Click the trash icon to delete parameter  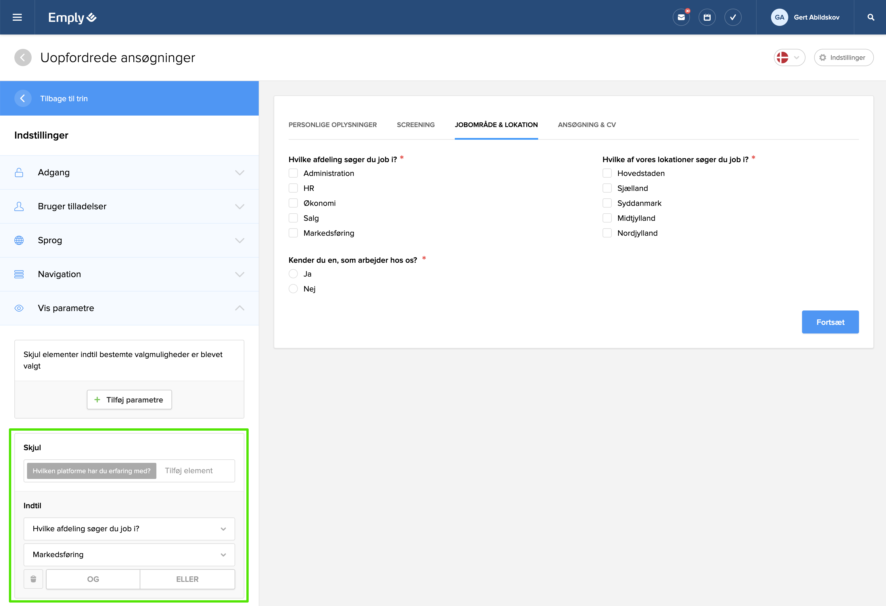(x=34, y=579)
